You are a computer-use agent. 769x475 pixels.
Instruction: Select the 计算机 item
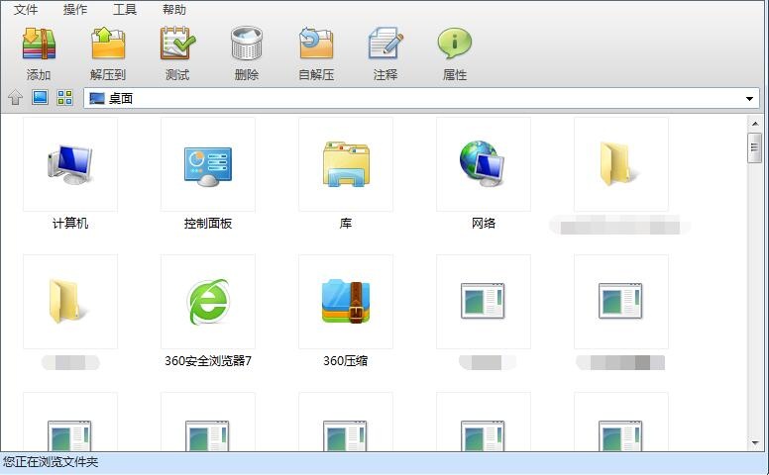(x=70, y=174)
